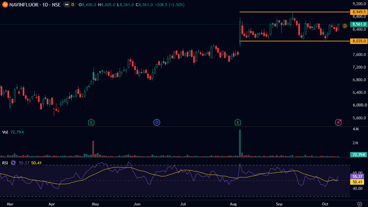This screenshot has width=368, height=207.
Task: Click the first earnings E marker near May
Action: tap(91, 122)
